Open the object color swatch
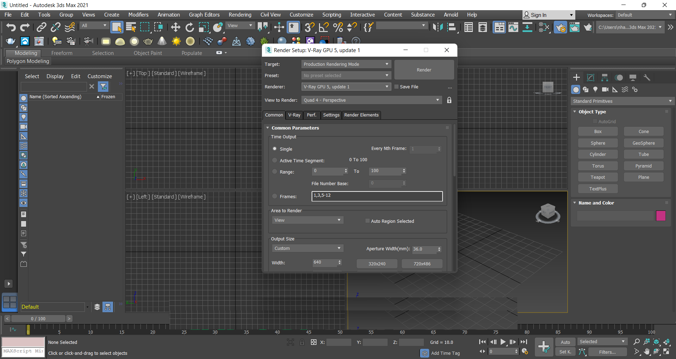 (x=661, y=216)
